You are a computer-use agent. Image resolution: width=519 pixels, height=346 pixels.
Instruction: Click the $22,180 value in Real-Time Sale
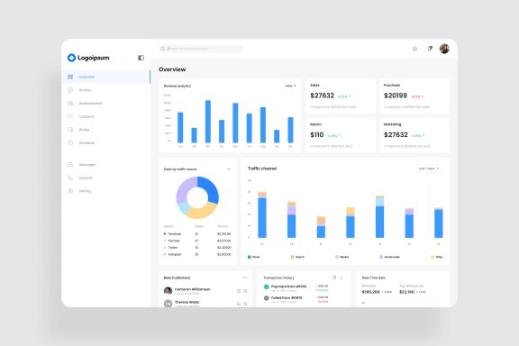coord(406,292)
